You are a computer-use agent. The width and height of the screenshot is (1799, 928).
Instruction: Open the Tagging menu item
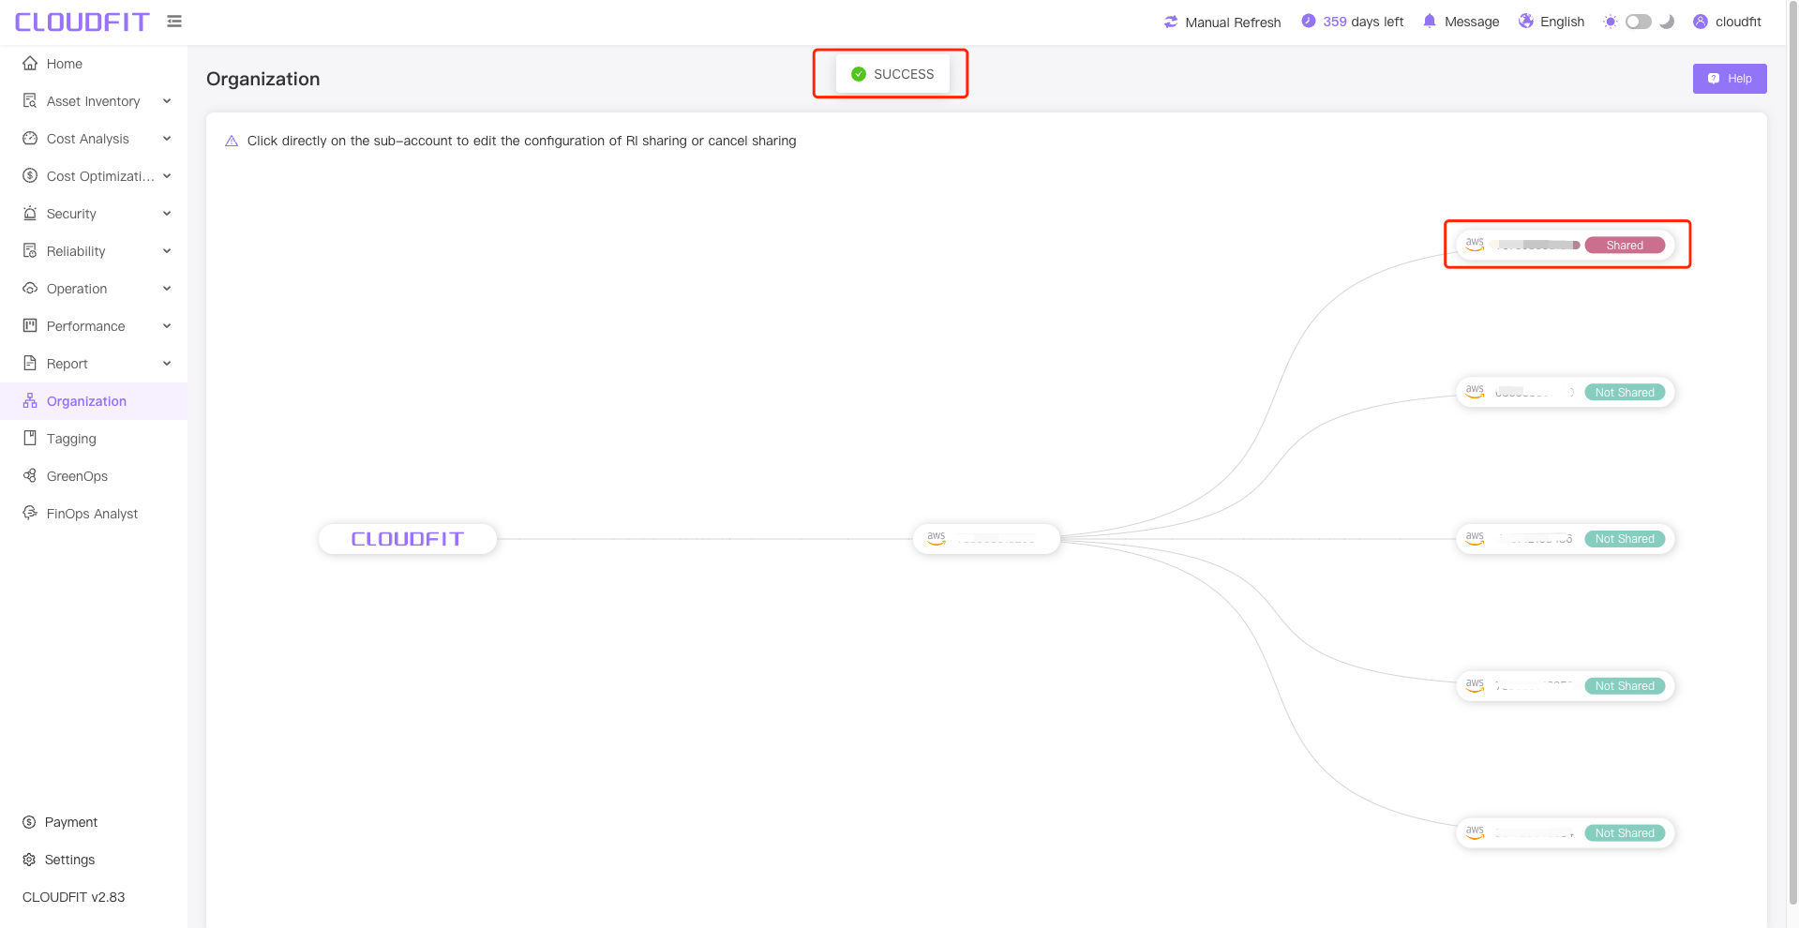pyautogui.click(x=94, y=439)
